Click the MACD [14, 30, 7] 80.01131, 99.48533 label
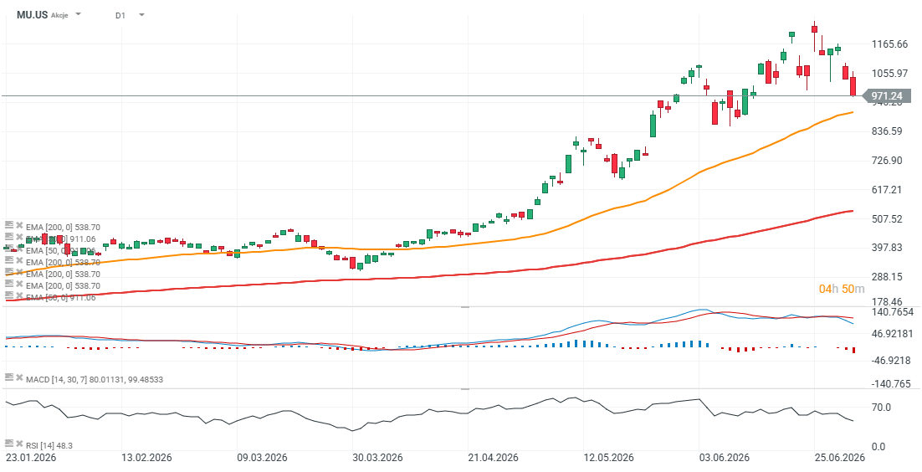Screen dimensions: 922x472 point(94,380)
